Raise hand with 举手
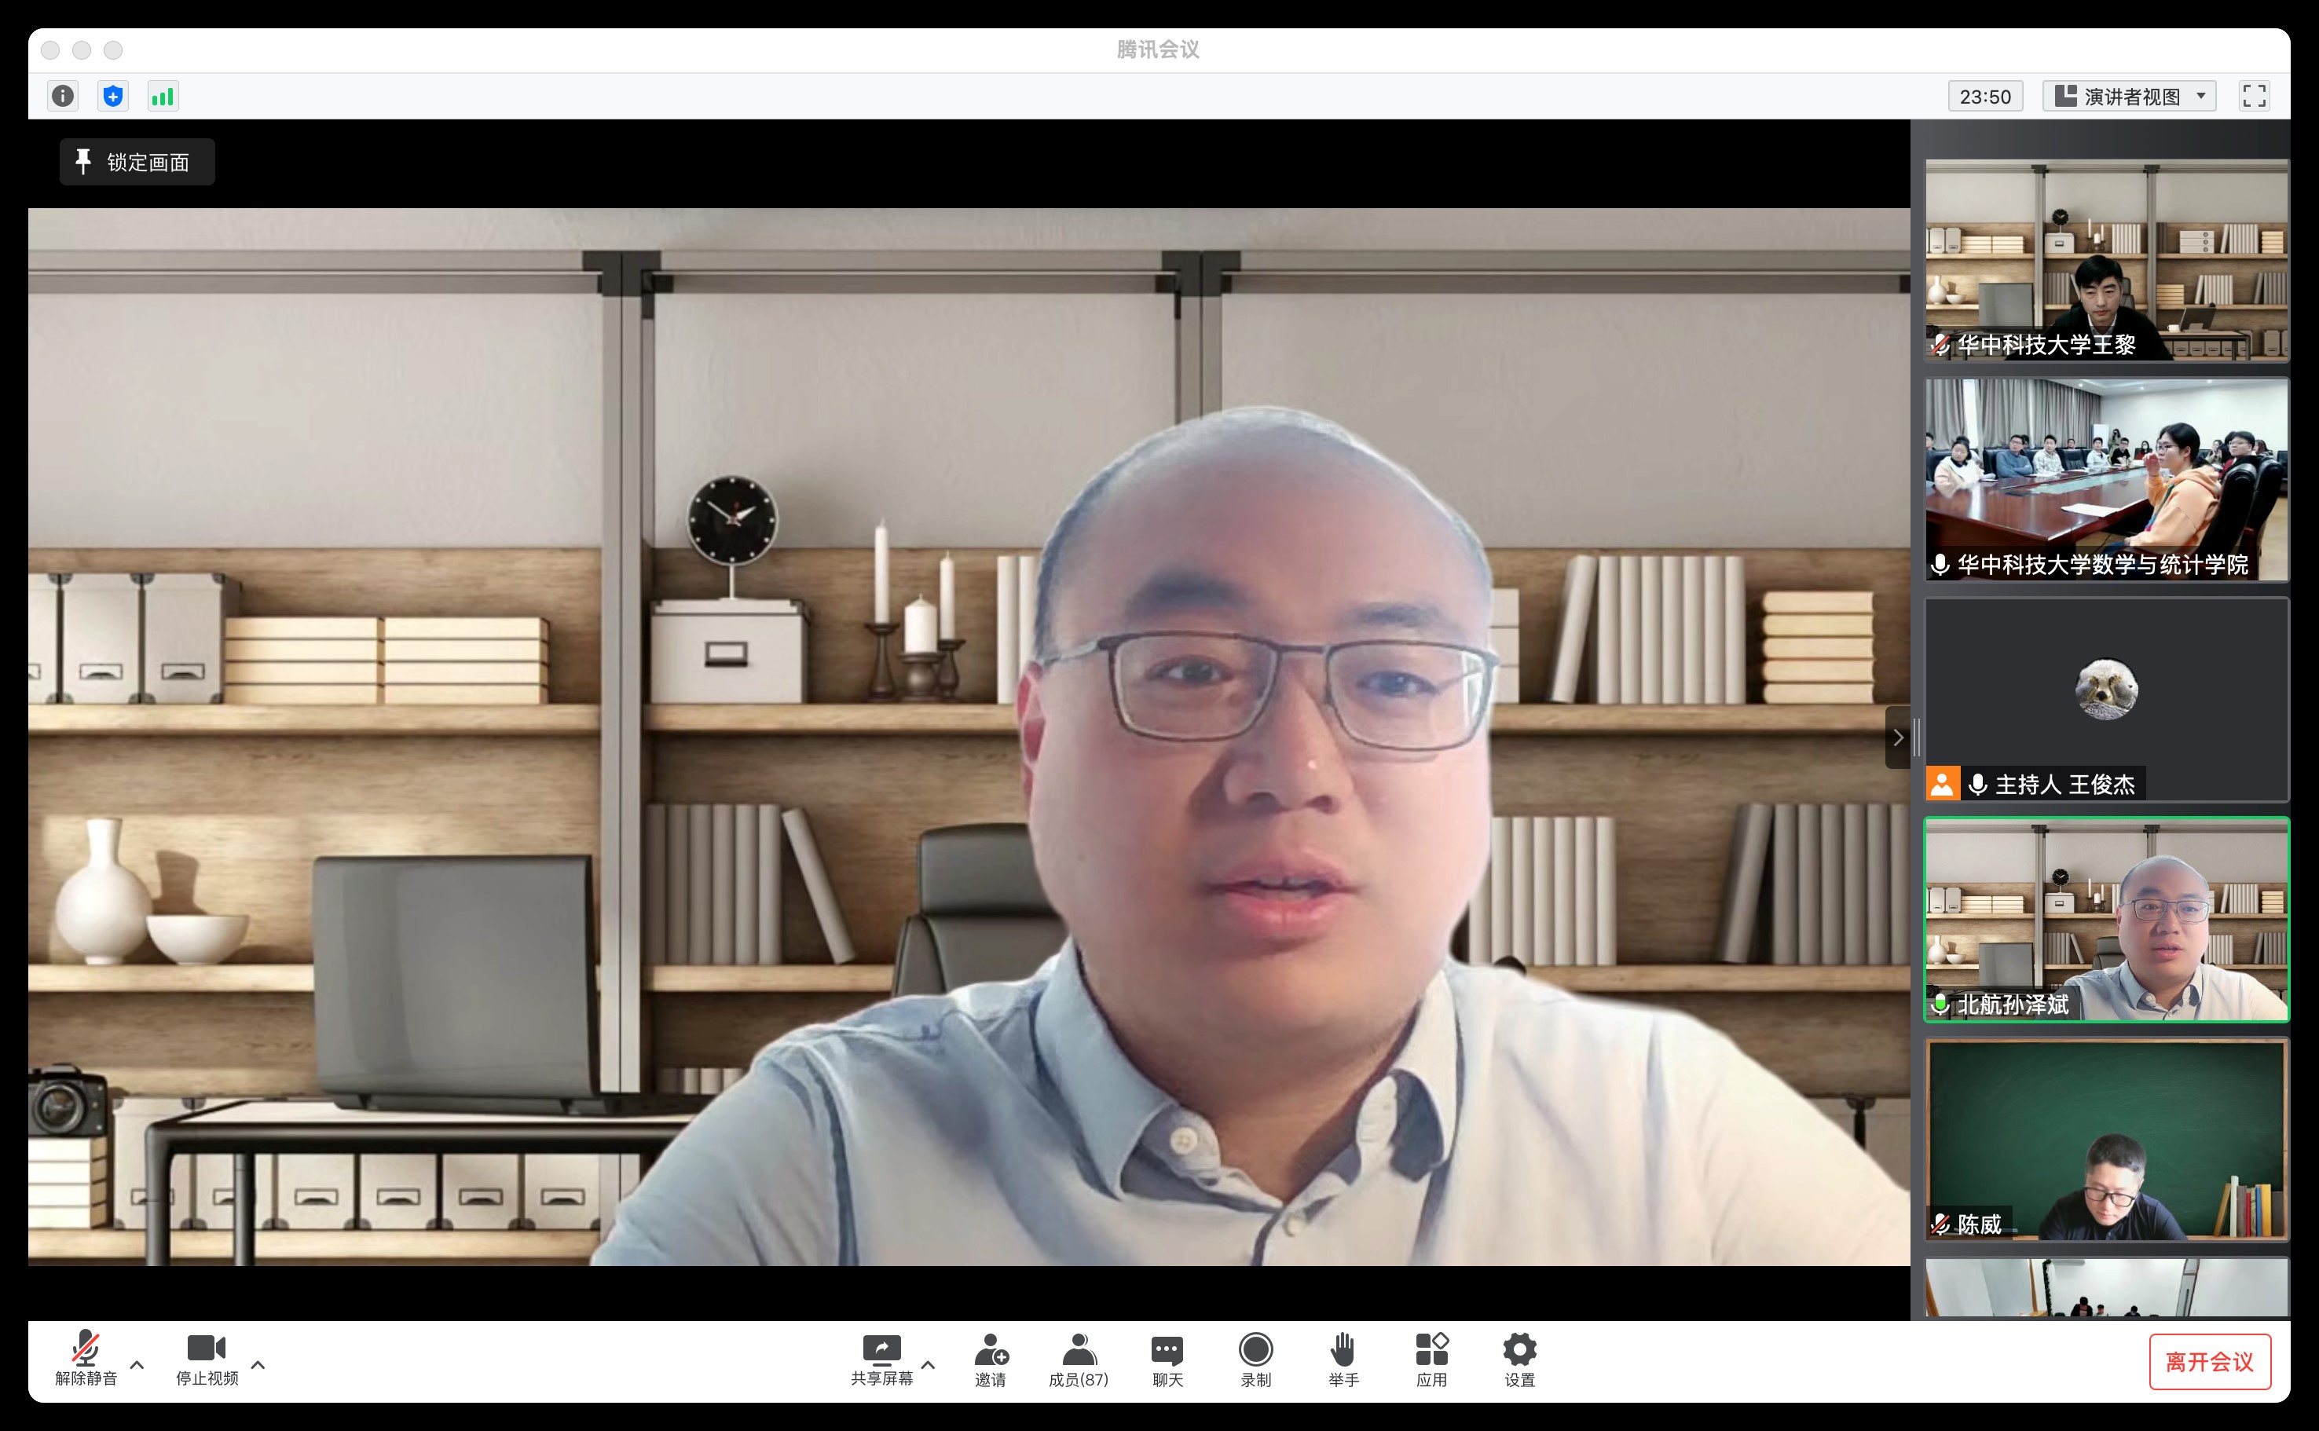The width and height of the screenshot is (2319, 1431). (1343, 1360)
